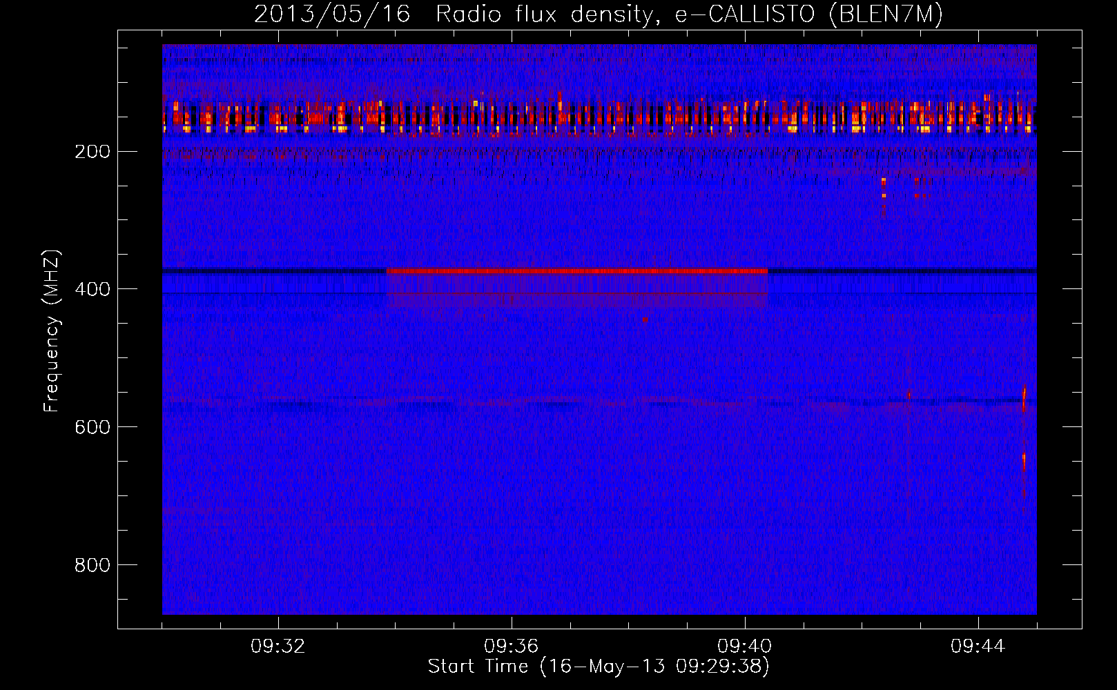
Task: Click the "Start Time (16-May-13 09:29:38)" label
Action: coord(599,667)
